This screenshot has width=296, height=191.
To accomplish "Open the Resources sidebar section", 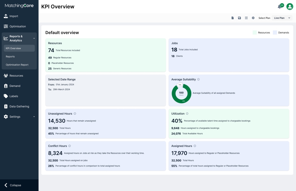I will coord(19,76).
